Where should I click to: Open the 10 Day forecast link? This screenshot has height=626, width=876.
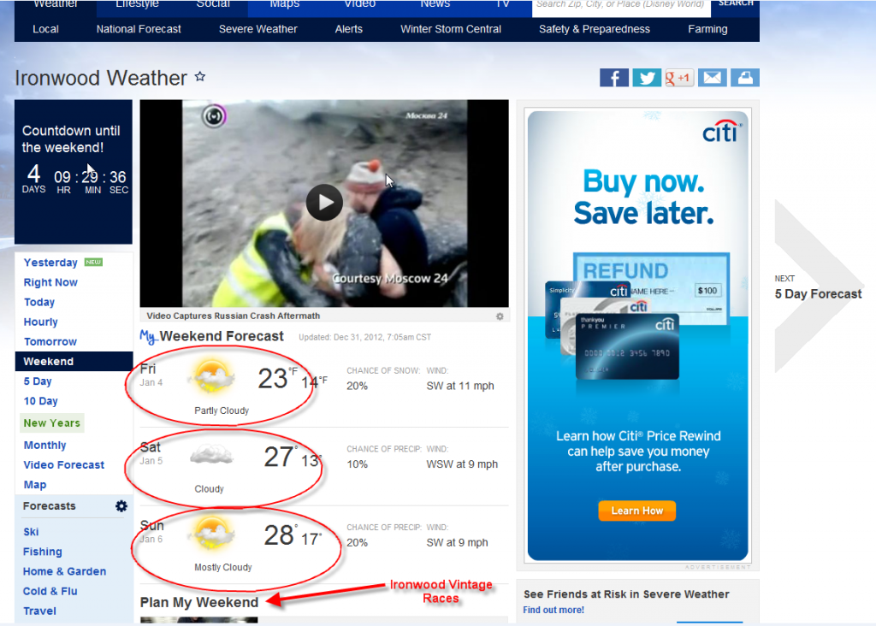point(41,401)
